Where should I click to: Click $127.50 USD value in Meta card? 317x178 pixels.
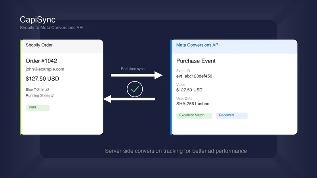189,90
